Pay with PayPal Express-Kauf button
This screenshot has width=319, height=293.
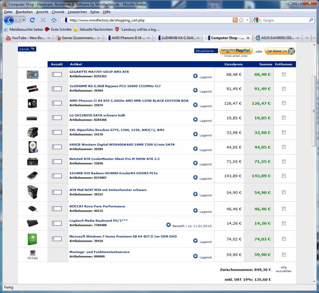coord(236,51)
